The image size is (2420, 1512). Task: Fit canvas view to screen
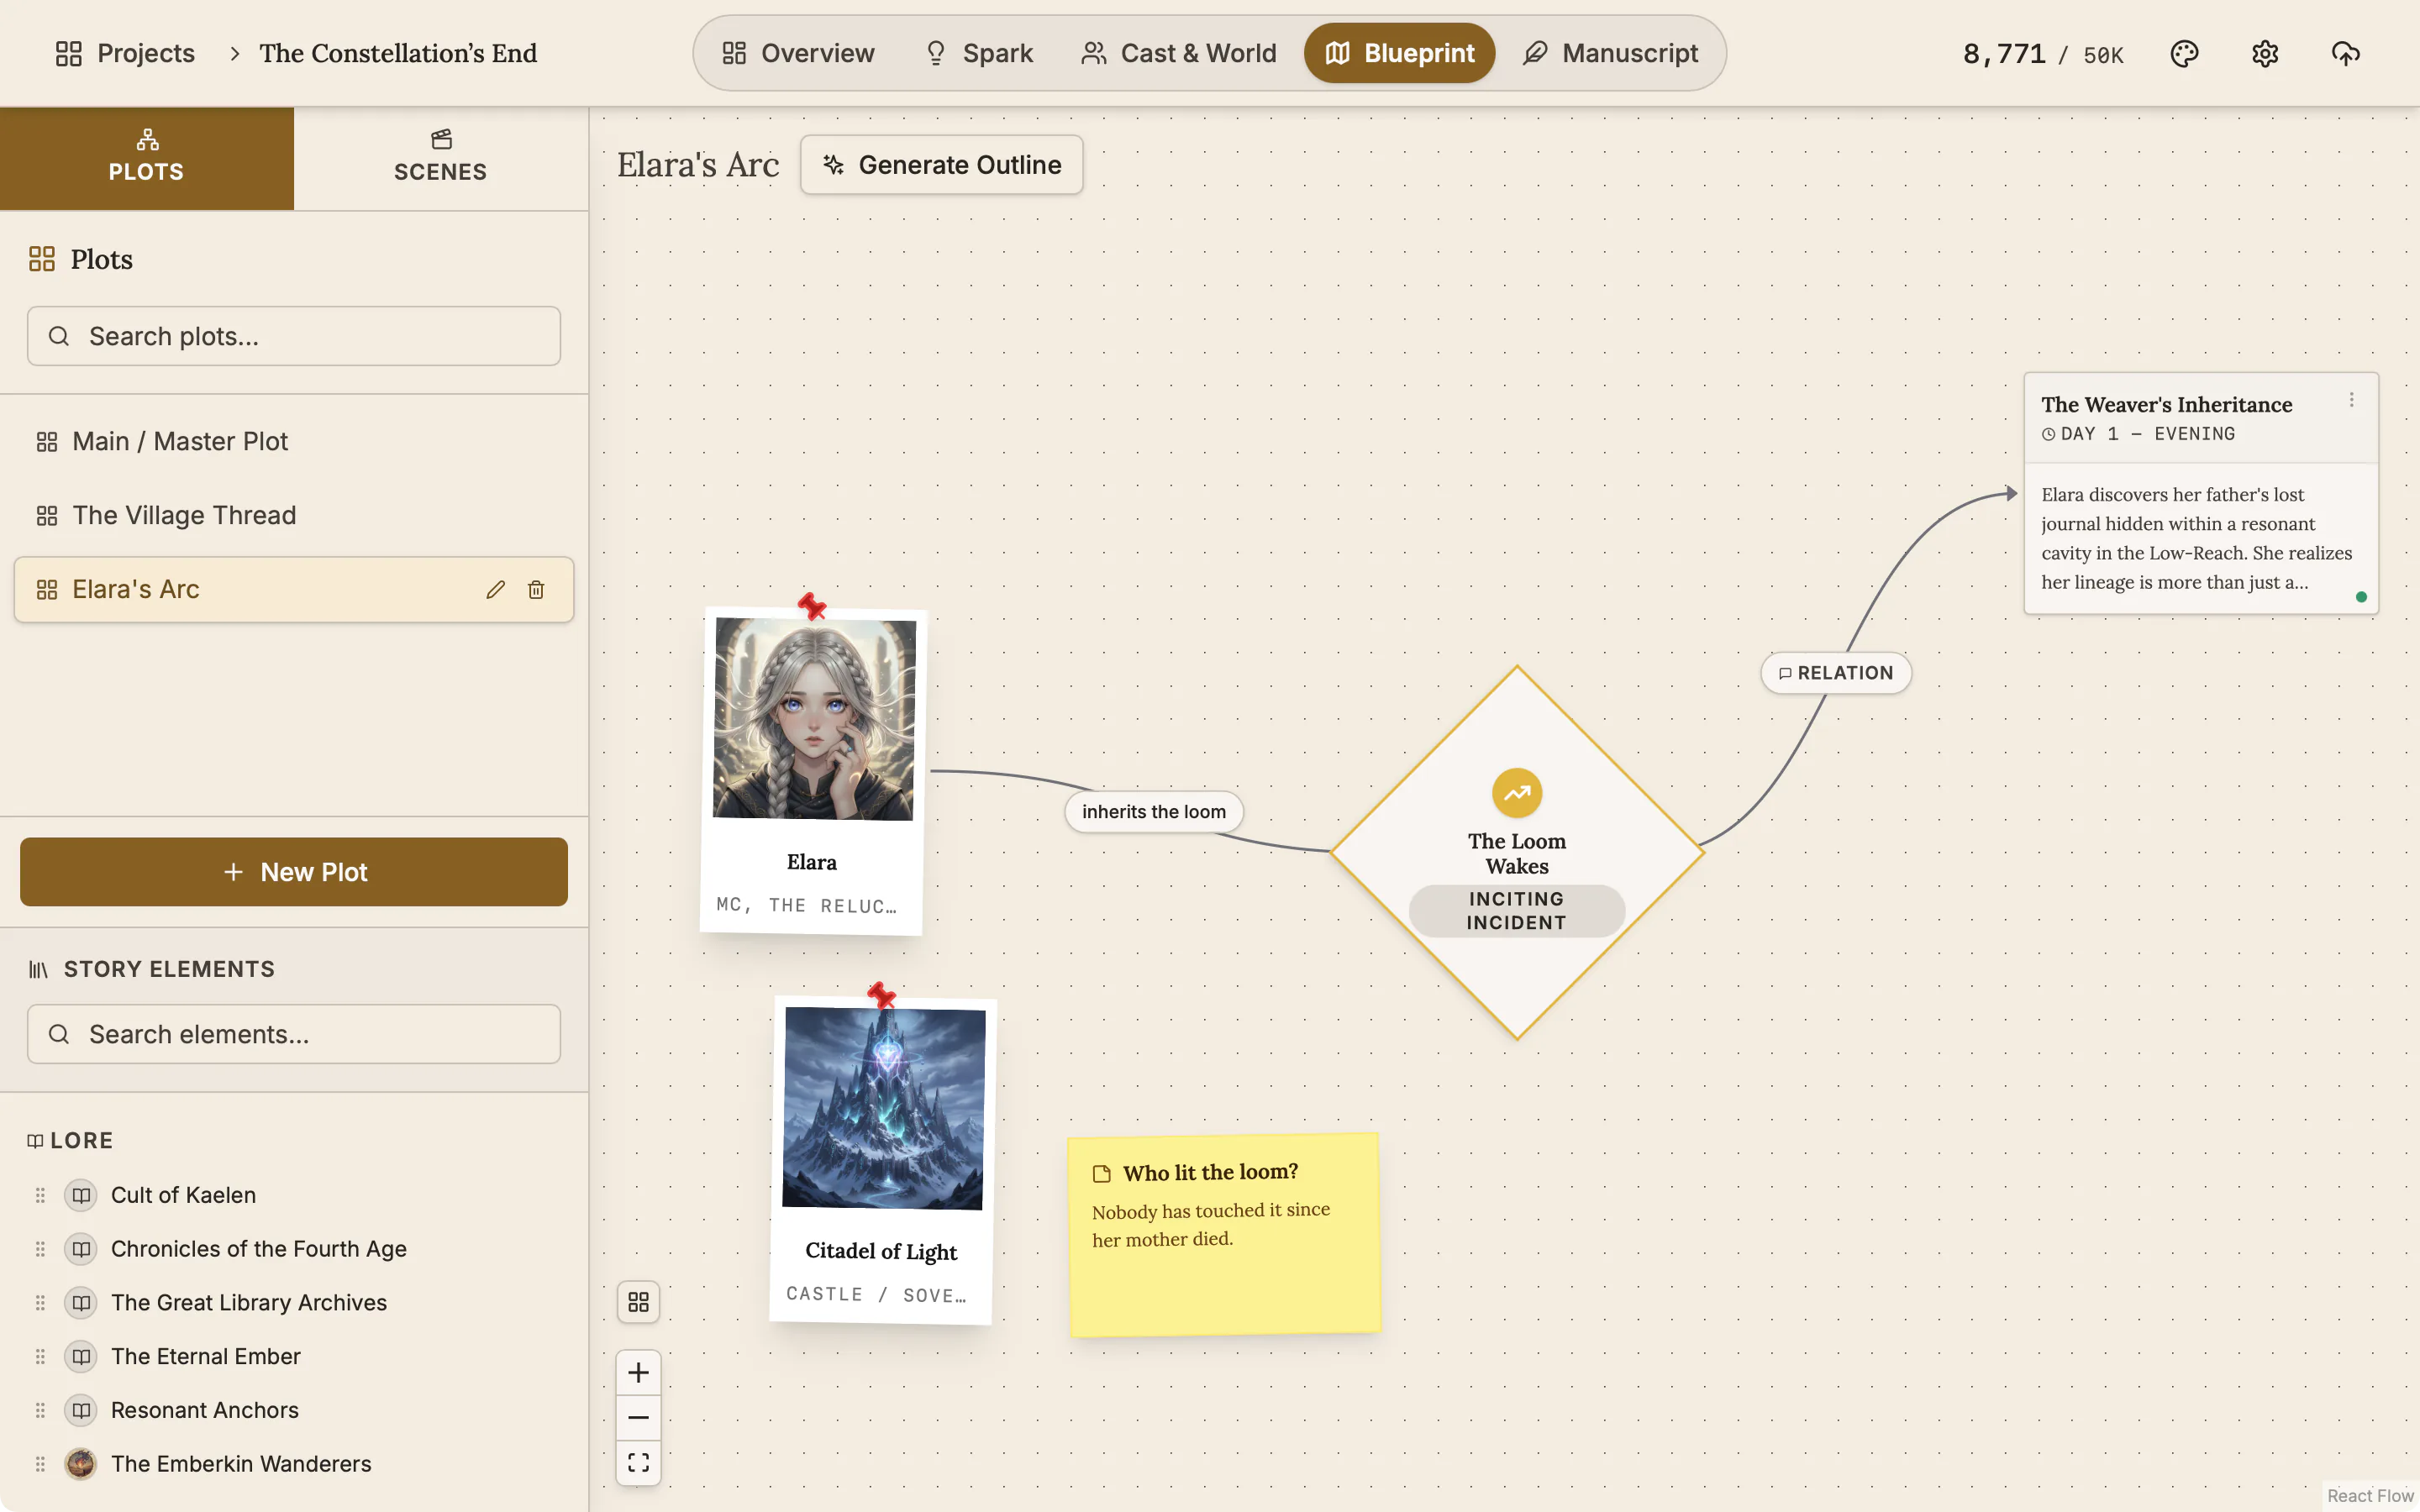coord(638,1463)
